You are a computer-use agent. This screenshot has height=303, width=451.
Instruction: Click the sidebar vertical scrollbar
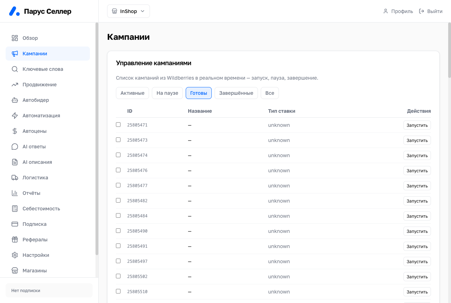97,139
